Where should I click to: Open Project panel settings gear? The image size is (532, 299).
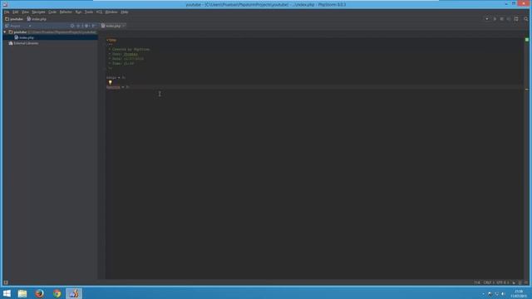[x=86, y=26]
